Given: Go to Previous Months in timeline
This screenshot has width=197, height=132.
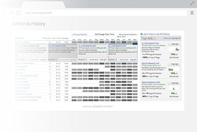Looking at the screenshot, I should point(79,35).
